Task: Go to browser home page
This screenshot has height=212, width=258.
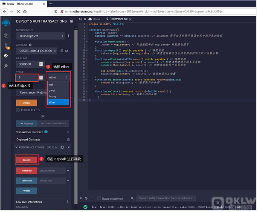Action: pos(25,11)
